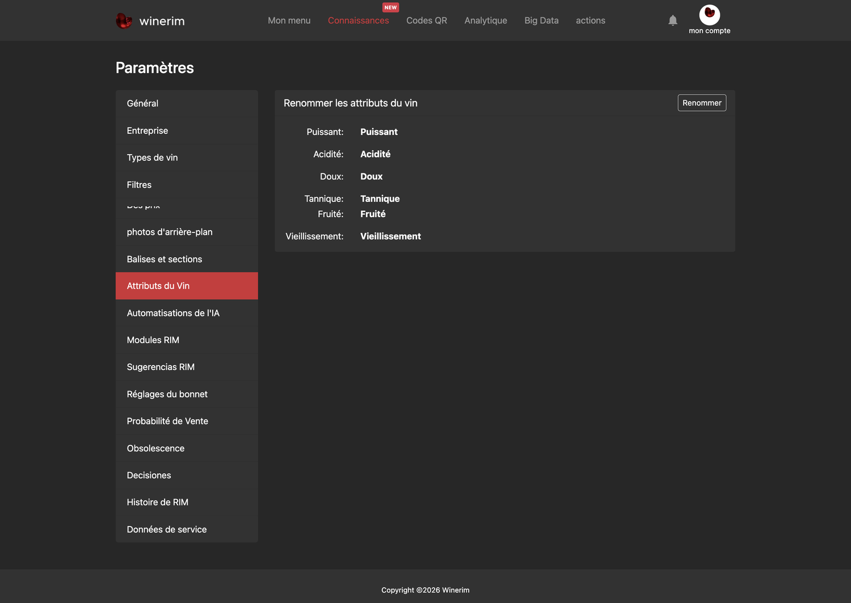Click the Acidité attribute value

point(375,154)
